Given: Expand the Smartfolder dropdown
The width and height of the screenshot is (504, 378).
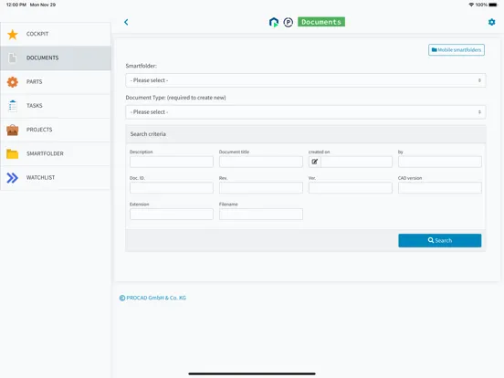Looking at the screenshot, I should (x=305, y=80).
